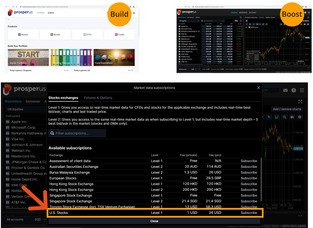The height and width of the screenshot is (228, 313).
Task: Close the Market data subscriptions dialog with X
Action: (x=258, y=88)
